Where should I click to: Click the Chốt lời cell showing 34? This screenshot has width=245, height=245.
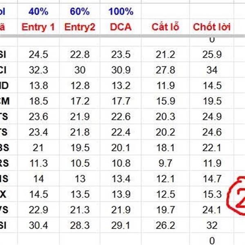pyautogui.click(x=212, y=70)
